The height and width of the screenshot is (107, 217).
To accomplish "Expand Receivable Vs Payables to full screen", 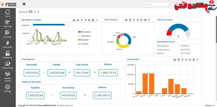I will 97,20.
